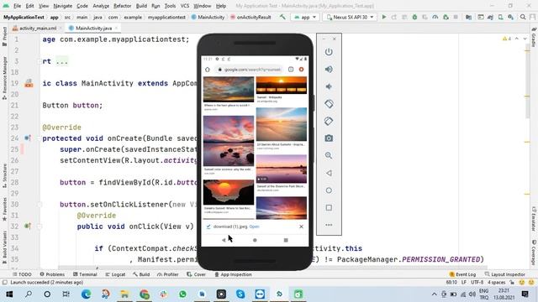Screen dimensions: 538x302
Task: Click 4 spaces indent setting in status bar
Action: coord(497,283)
